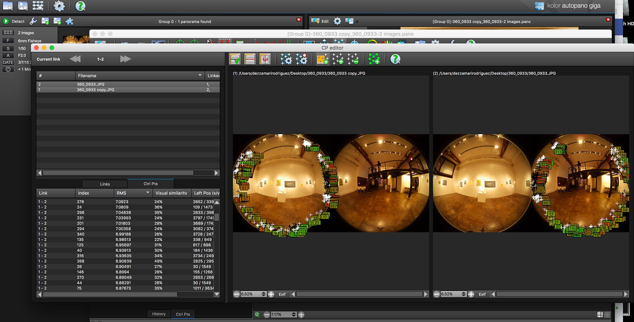Click the left image horizontal scrollbar
Screen dimensions: 634x322
[x=359, y=294]
